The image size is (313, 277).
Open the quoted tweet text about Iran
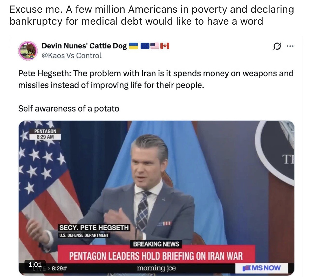click(156, 79)
